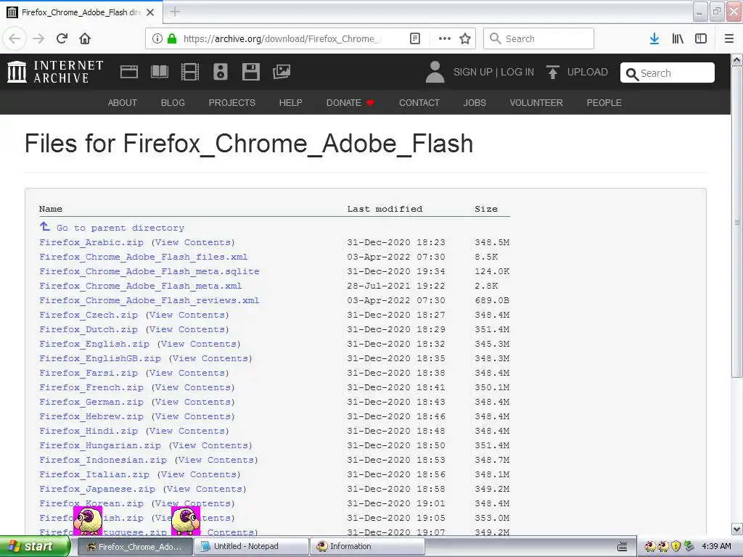The image size is (743, 557).
Task: Close the Firefox_Chrome_Adobe_Flash tab
Action: click(150, 12)
